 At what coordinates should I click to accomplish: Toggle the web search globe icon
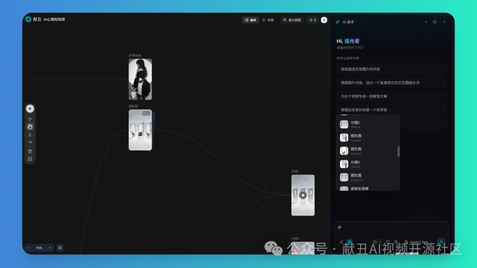pos(396,242)
